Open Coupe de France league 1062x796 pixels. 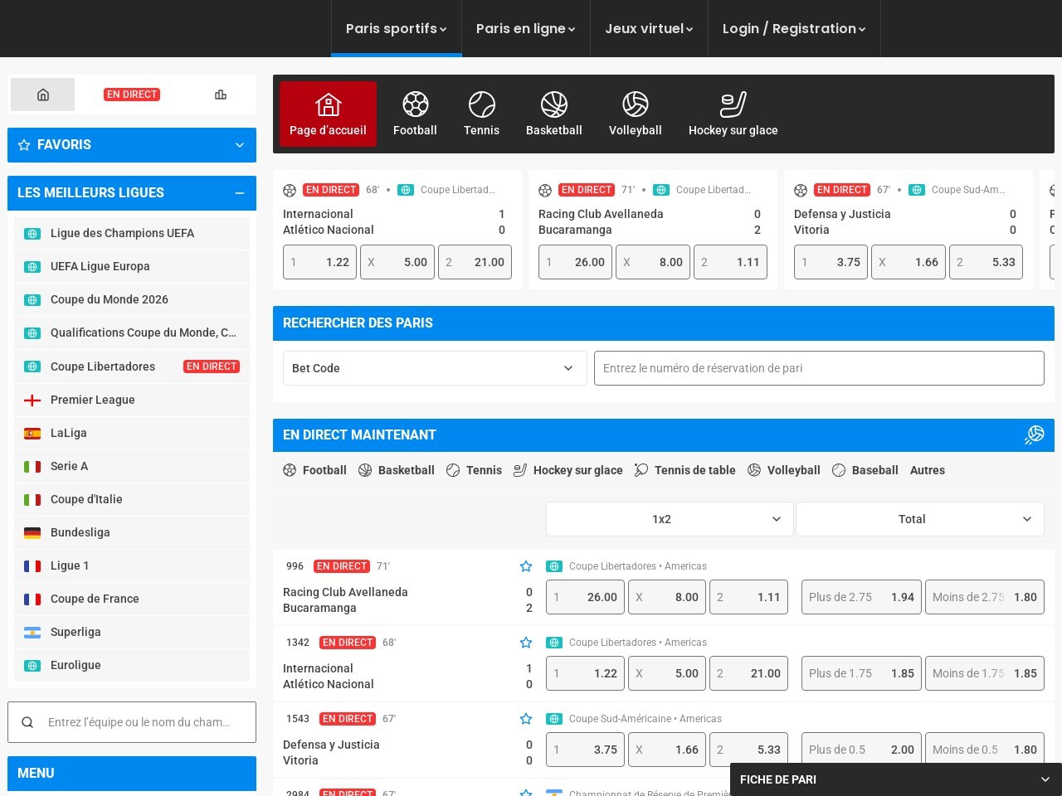pyautogui.click(x=132, y=599)
